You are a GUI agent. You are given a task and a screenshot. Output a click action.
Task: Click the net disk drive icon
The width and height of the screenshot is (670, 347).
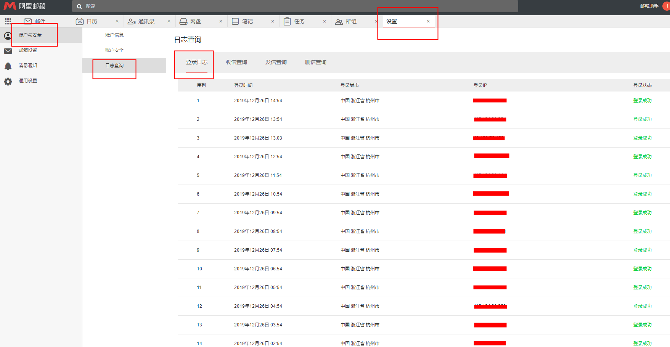coord(183,22)
